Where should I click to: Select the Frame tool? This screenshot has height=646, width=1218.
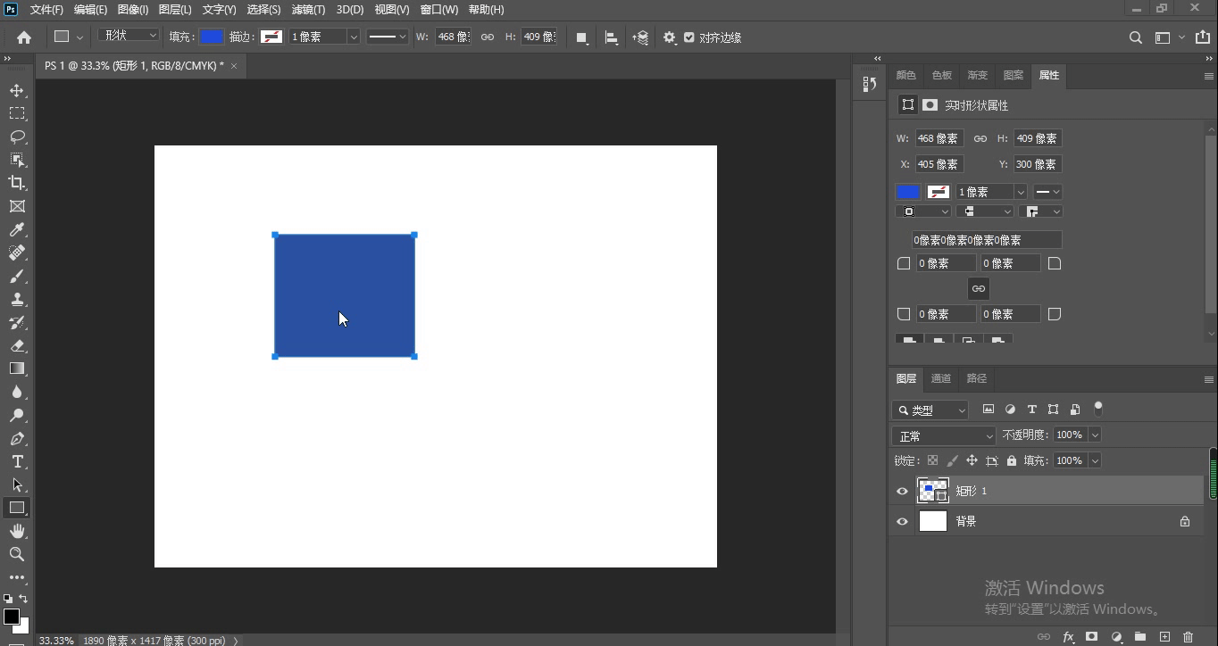17,206
